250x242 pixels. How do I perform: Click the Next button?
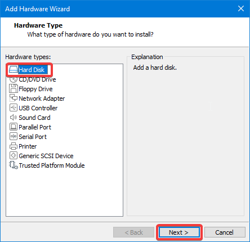click(179, 232)
